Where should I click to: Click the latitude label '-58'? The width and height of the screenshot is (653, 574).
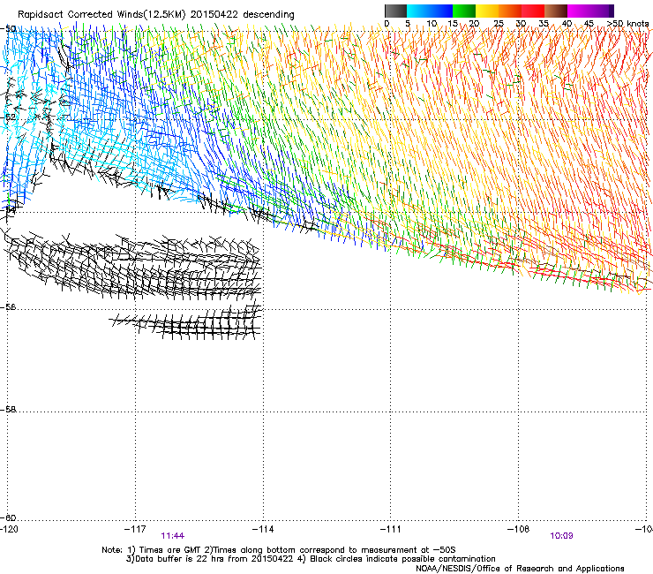pos(8,410)
